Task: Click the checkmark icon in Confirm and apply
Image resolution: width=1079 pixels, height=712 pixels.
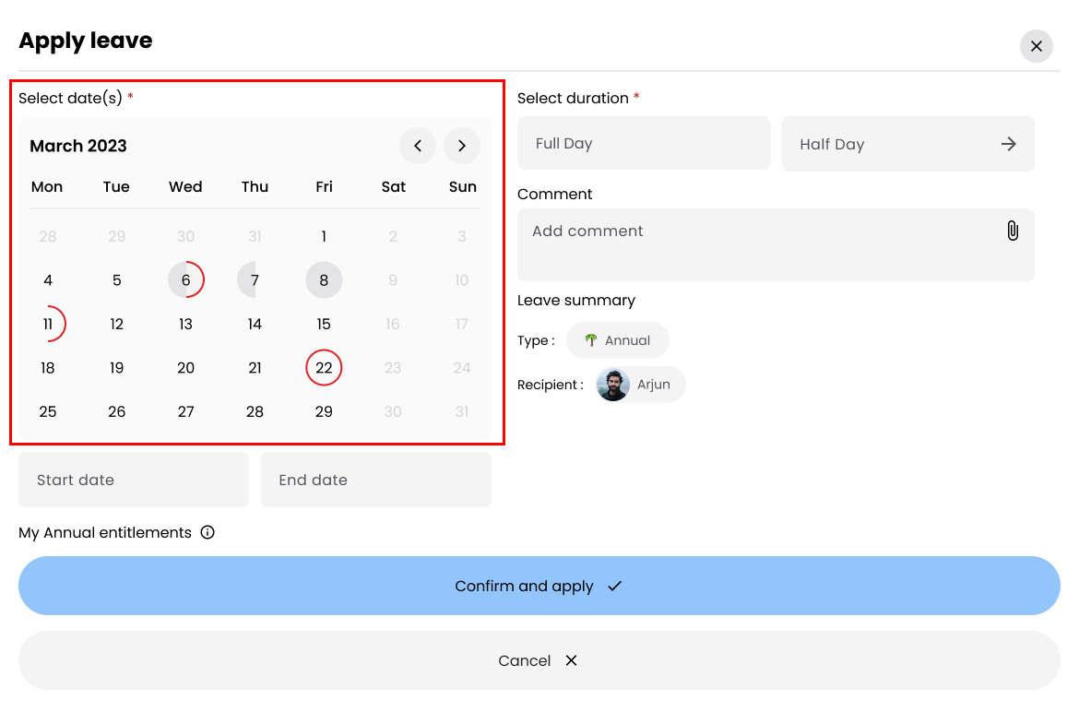Action: pyautogui.click(x=614, y=586)
